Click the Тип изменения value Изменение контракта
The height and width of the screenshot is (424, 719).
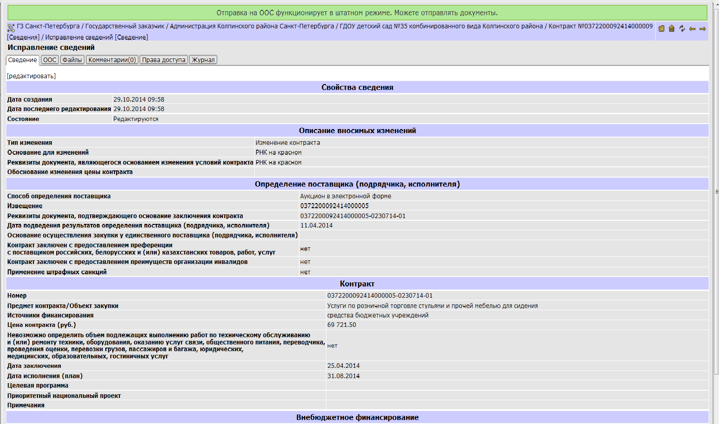(288, 143)
